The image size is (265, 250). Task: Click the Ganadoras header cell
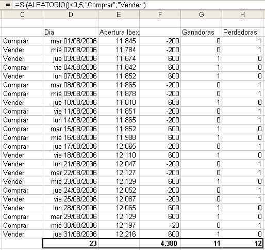201,32
